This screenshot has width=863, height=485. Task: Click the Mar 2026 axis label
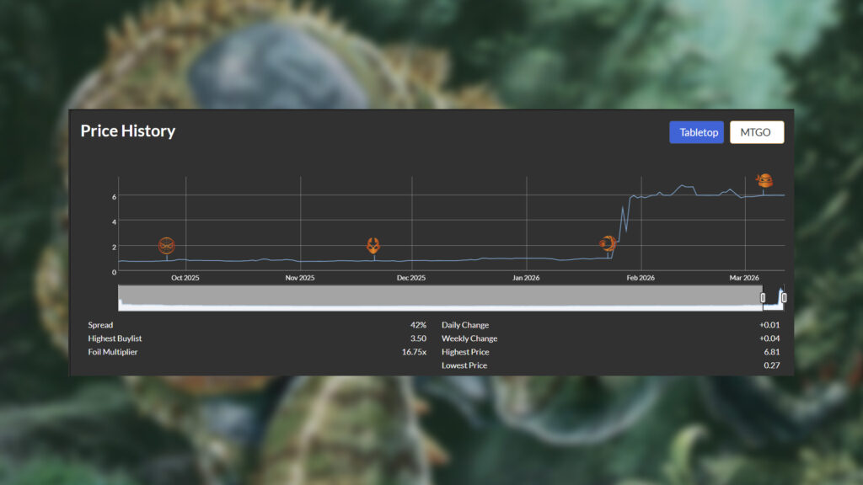tap(745, 278)
